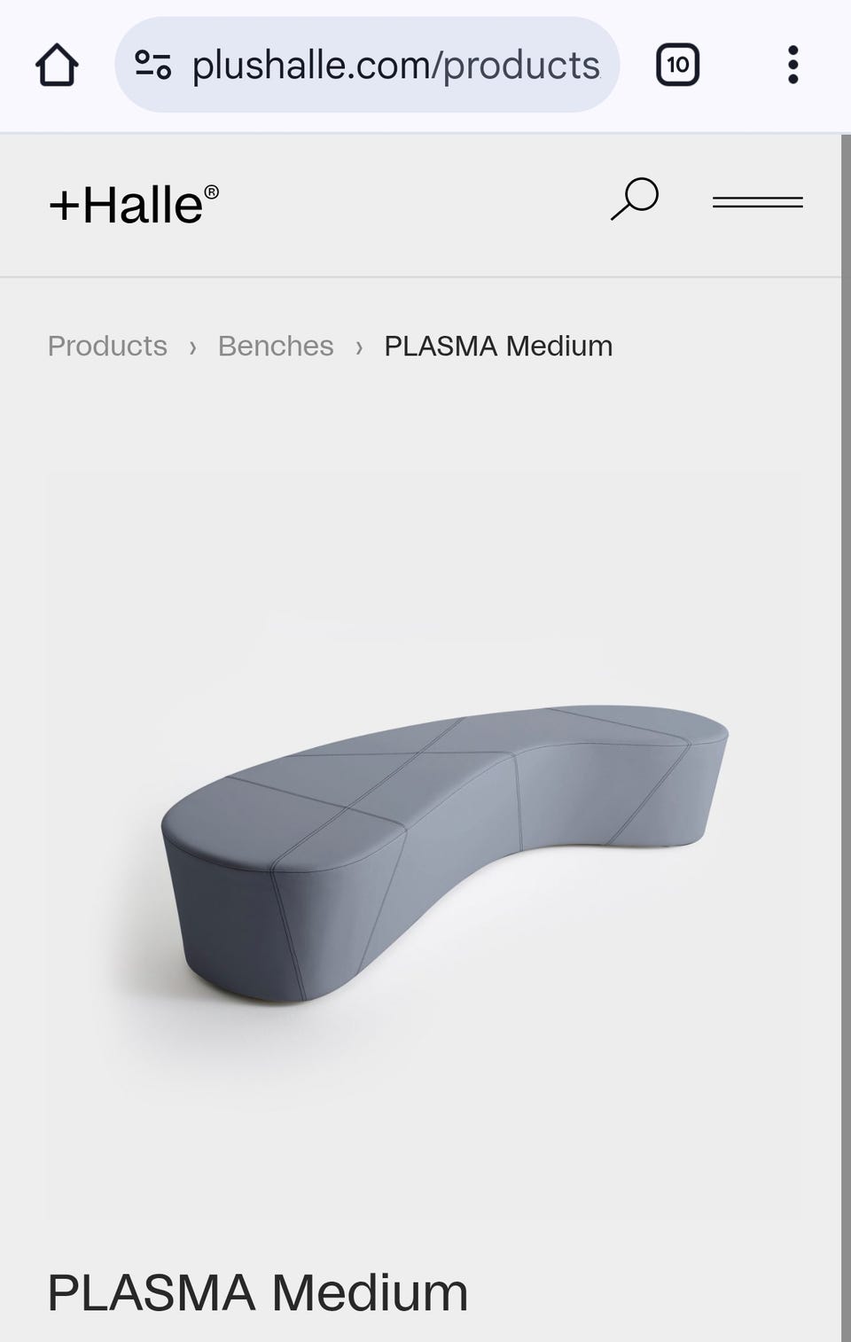Open the tab switcher showing 10
This screenshot has width=851, height=1342.
coord(678,65)
